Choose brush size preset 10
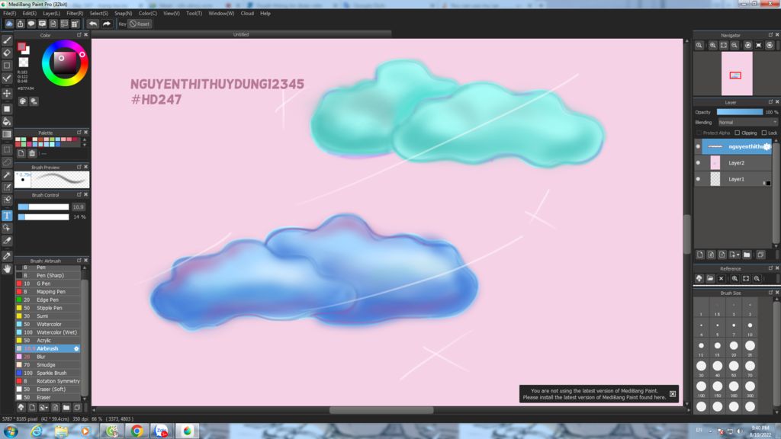The width and height of the screenshot is (781, 439). pyautogui.click(x=750, y=325)
